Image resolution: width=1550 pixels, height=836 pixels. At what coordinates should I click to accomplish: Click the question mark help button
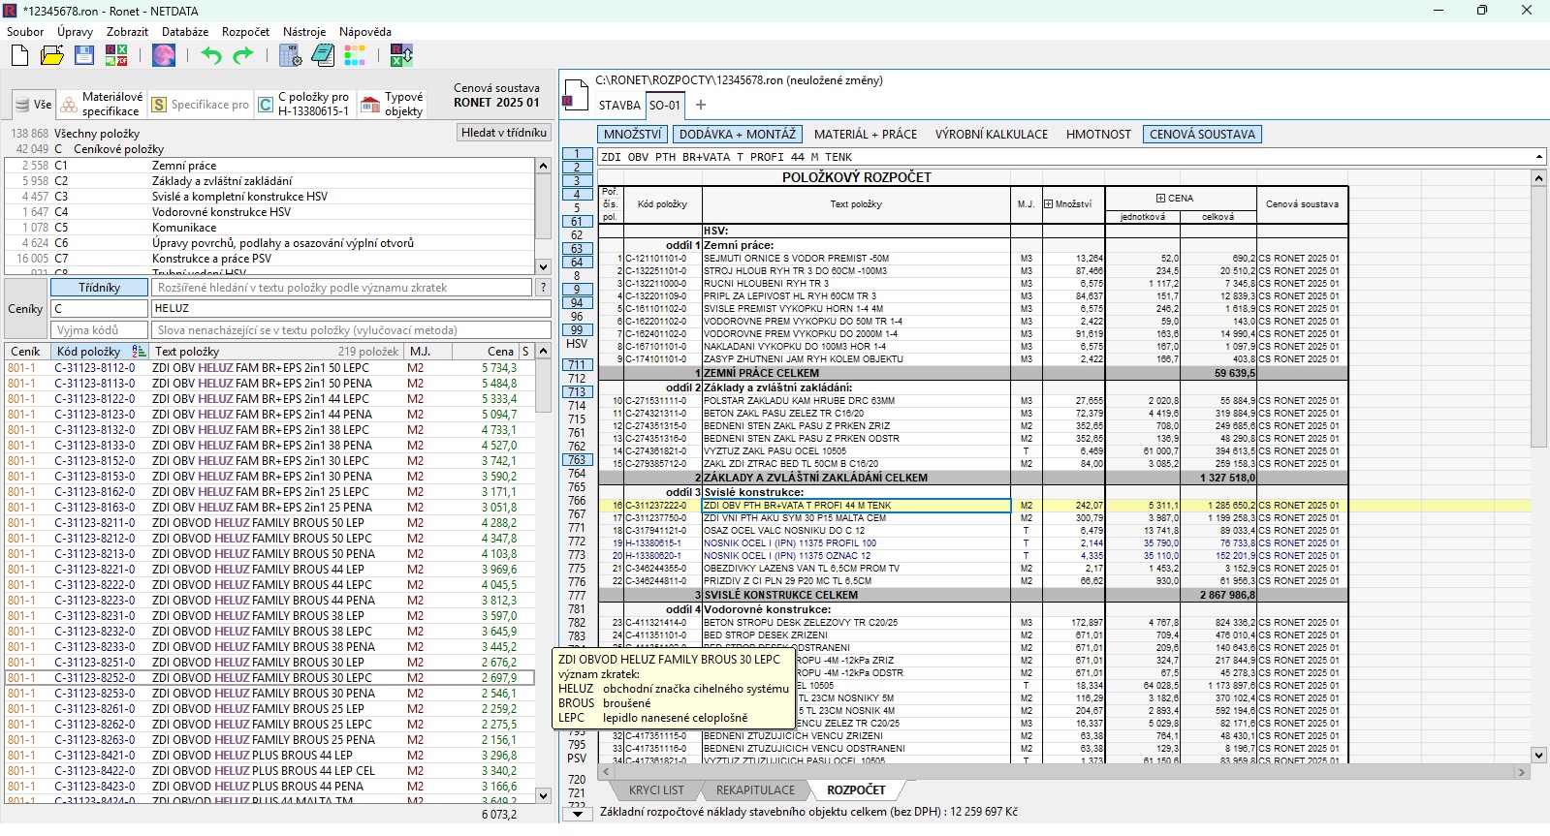click(x=544, y=288)
